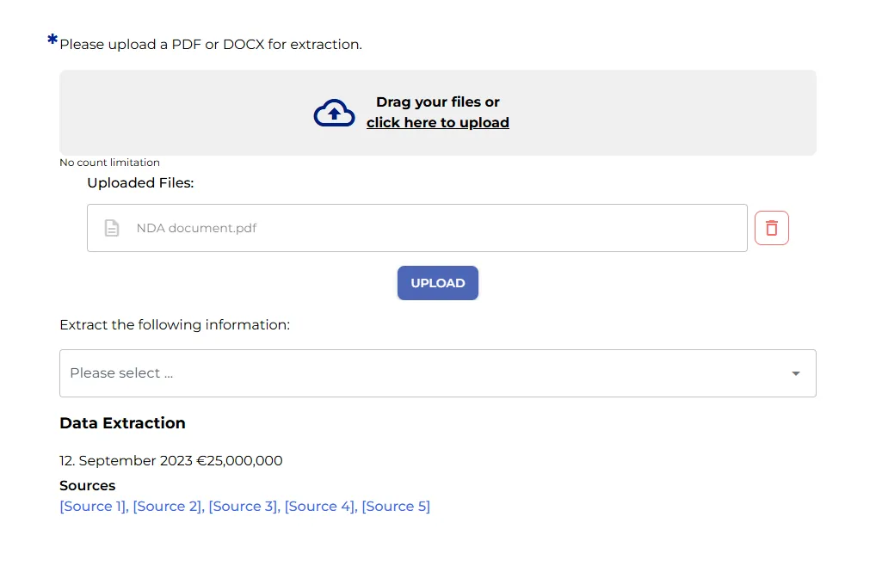Expand the dropdown using its arrow
The height and width of the screenshot is (566, 882).
pyautogui.click(x=795, y=373)
